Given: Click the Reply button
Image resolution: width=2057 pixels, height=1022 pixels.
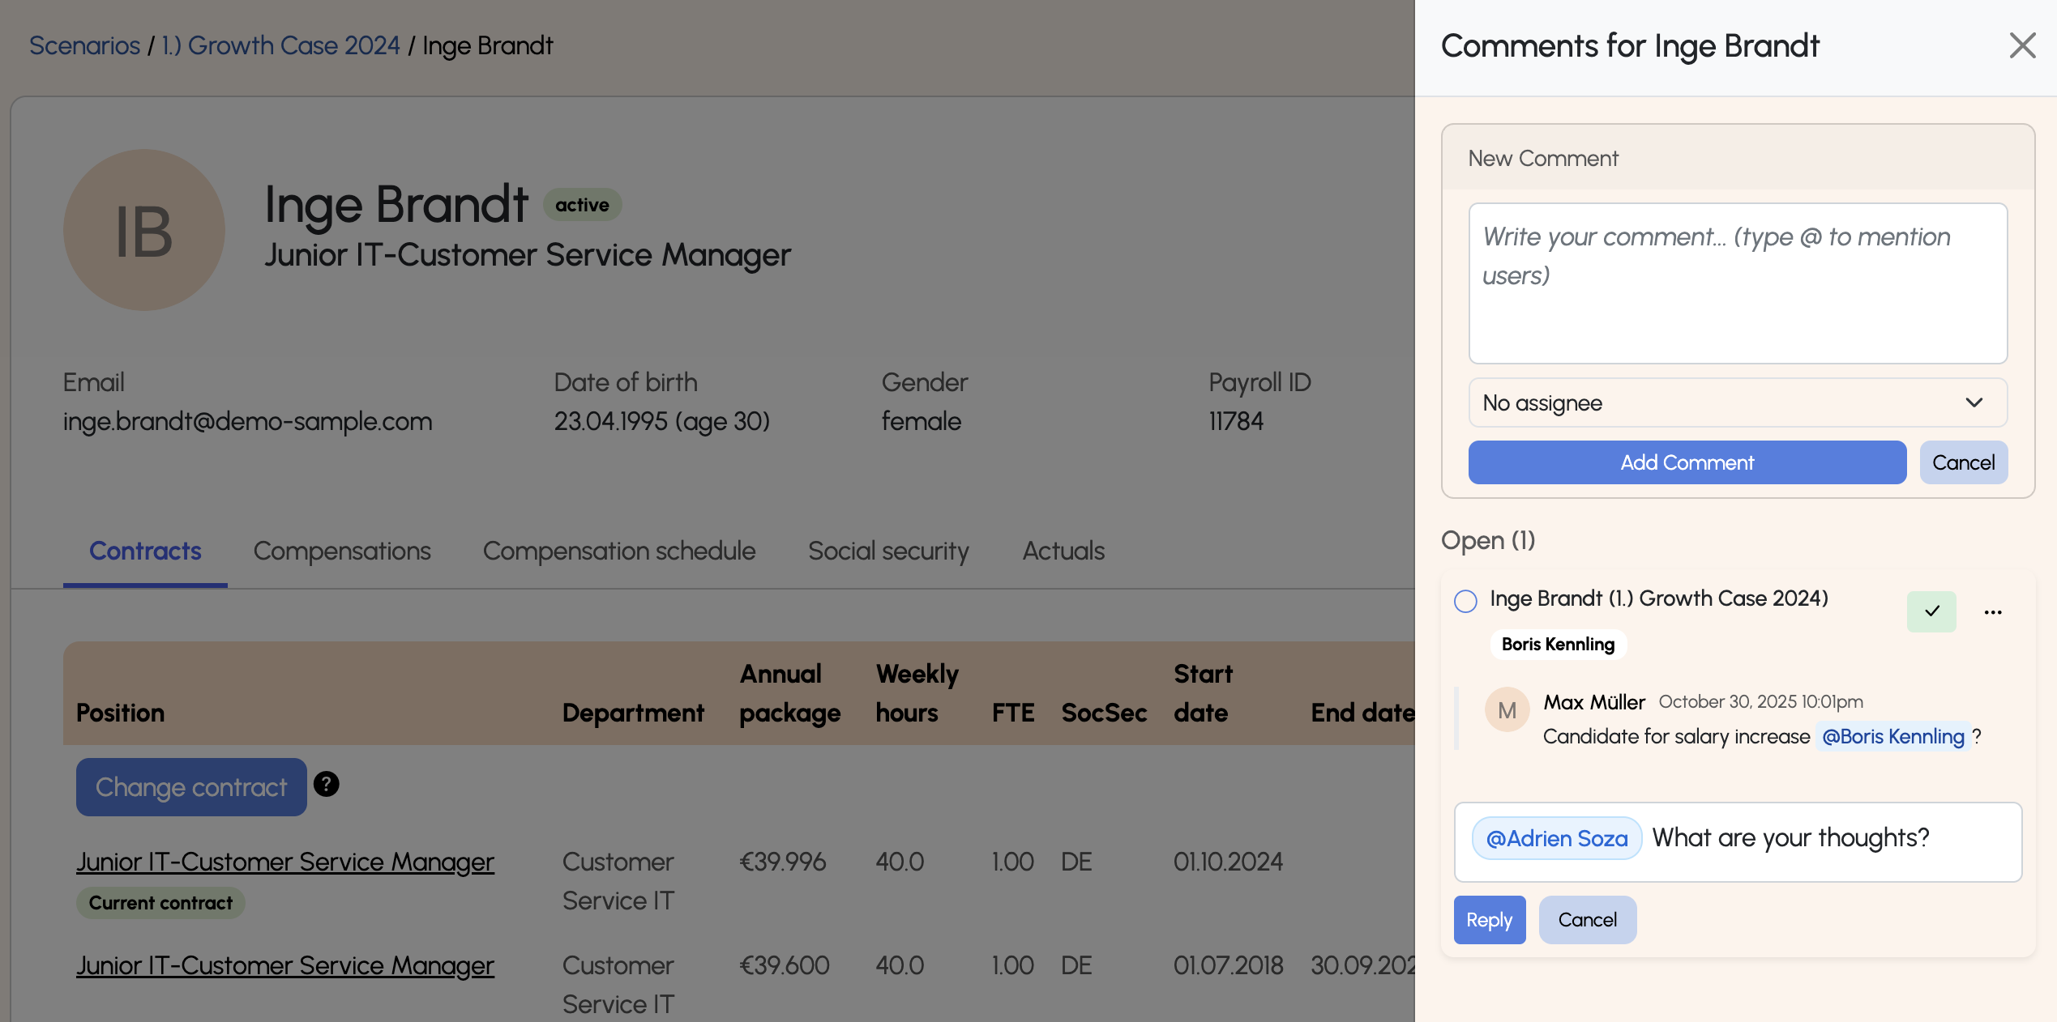Looking at the screenshot, I should click(x=1489, y=920).
